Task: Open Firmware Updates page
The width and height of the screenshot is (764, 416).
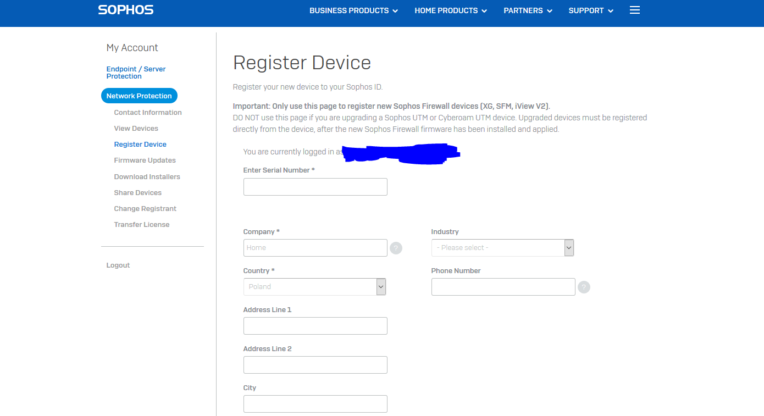Action: click(145, 160)
